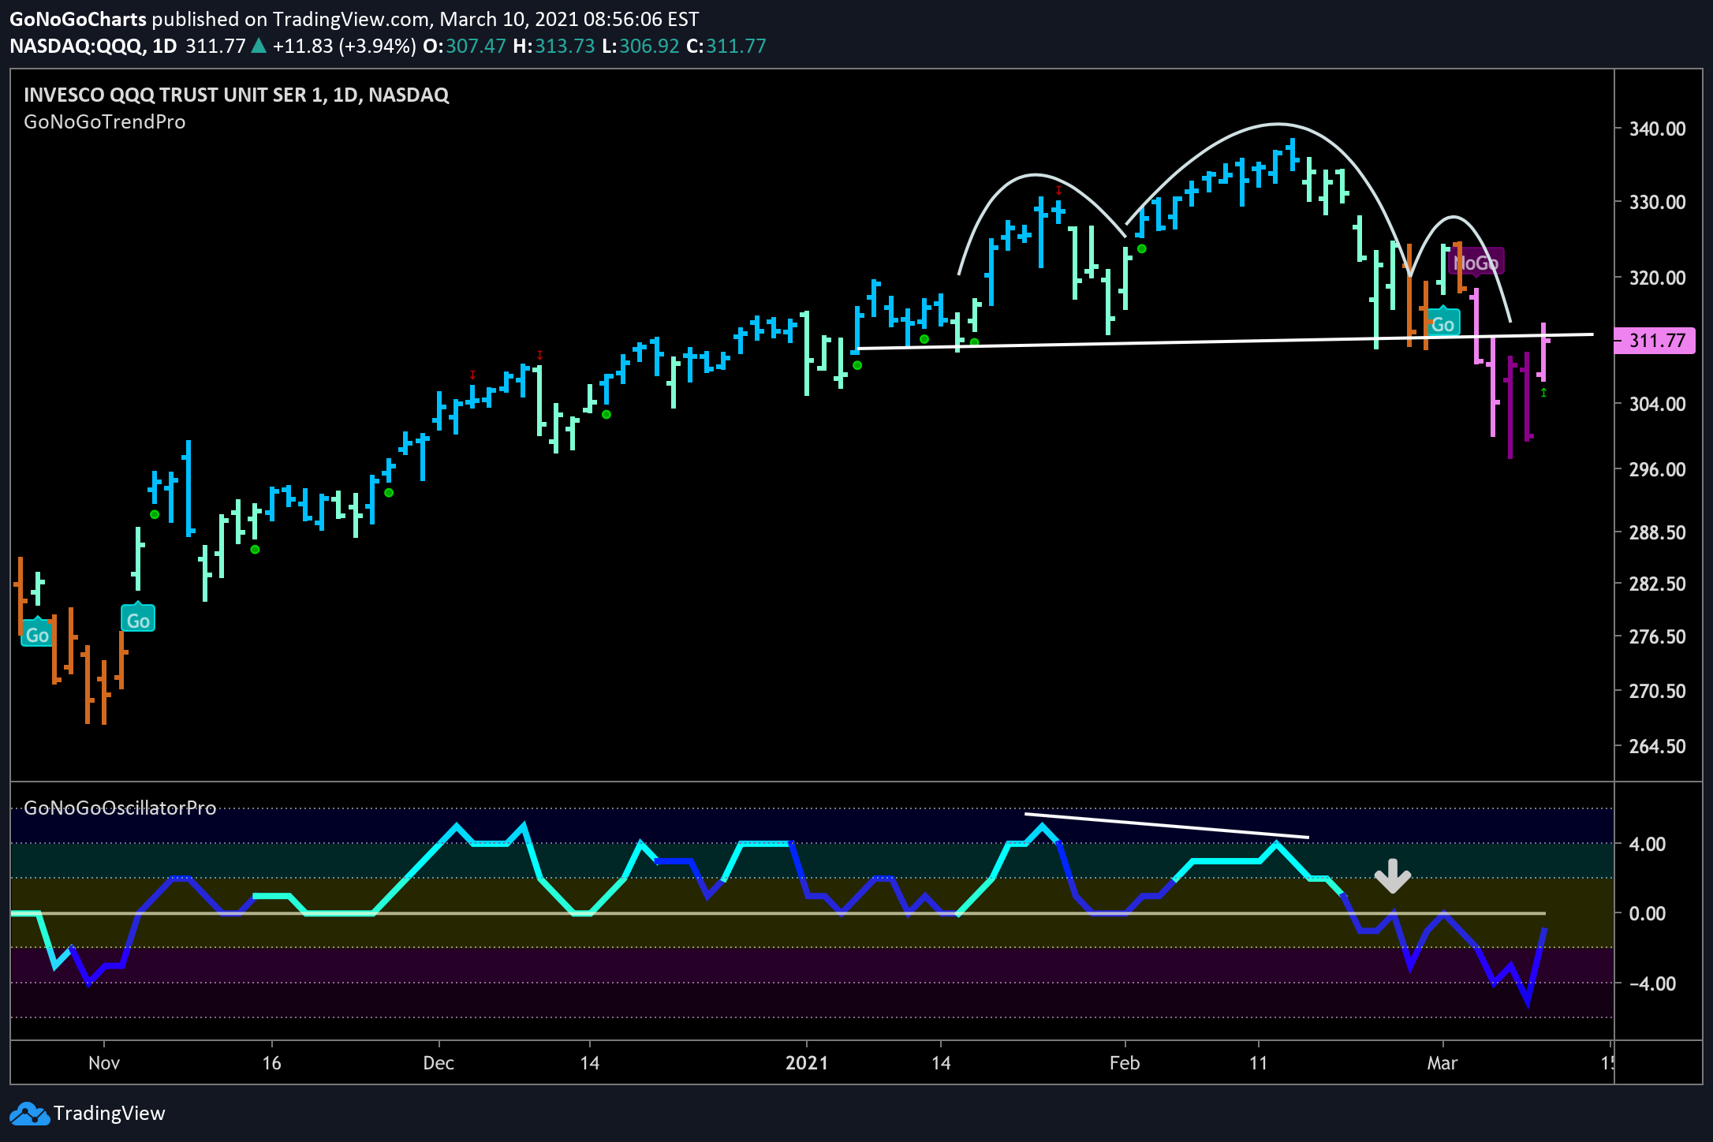Click the TradingView wordmark text

pyautogui.click(x=110, y=1113)
